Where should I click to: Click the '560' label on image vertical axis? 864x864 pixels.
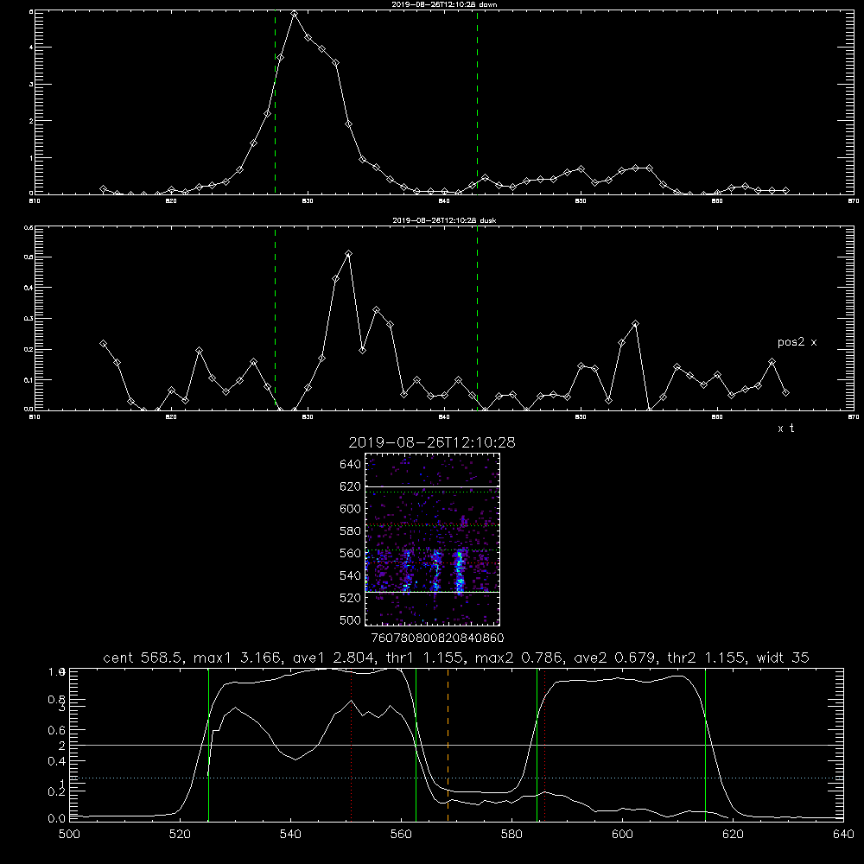tap(351, 553)
